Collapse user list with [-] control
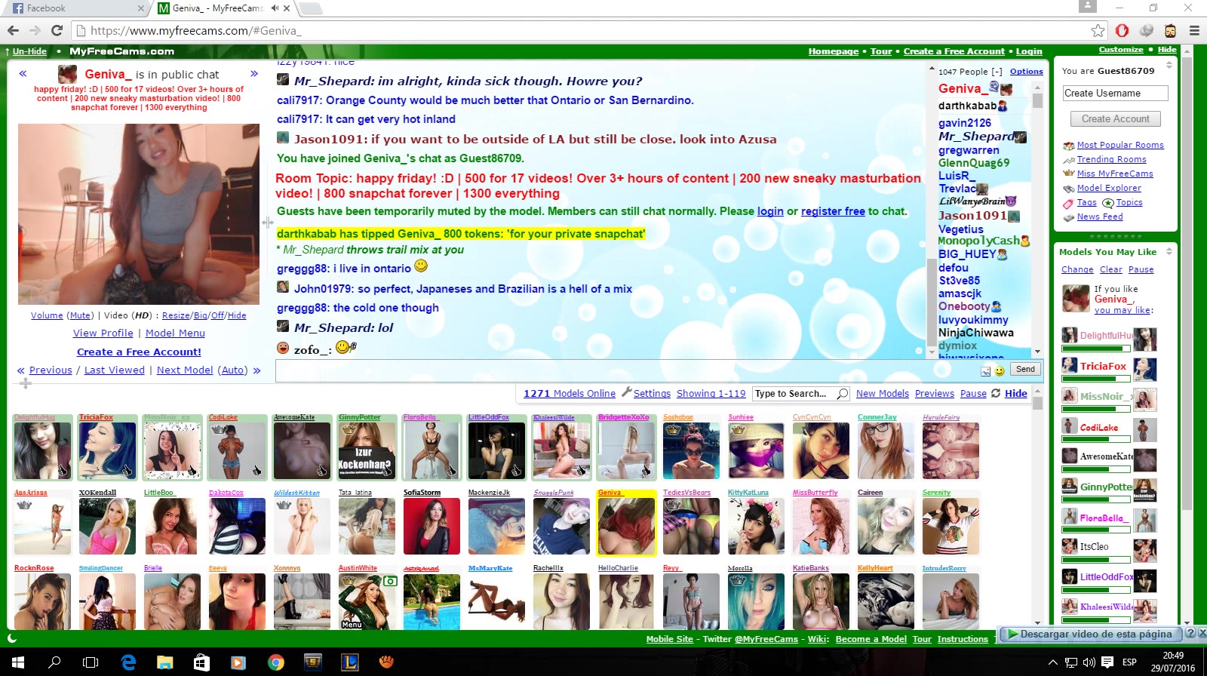The width and height of the screenshot is (1207, 676). pyautogui.click(x=997, y=72)
